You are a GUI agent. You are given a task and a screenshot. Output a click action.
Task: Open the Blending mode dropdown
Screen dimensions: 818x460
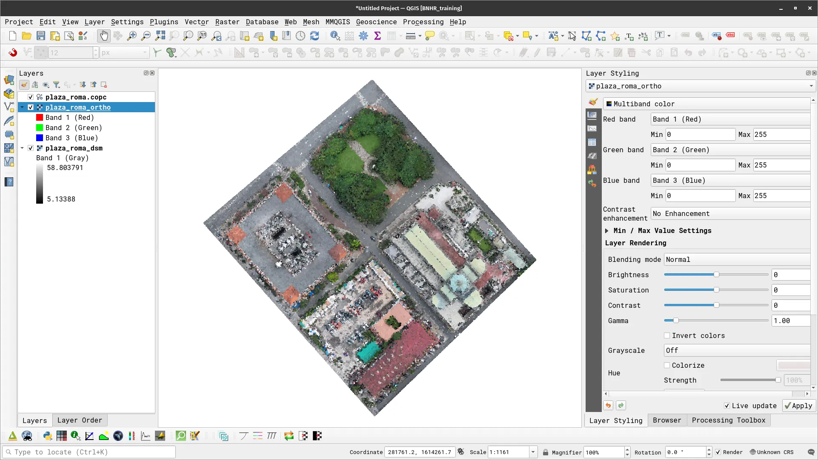(736, 259)
